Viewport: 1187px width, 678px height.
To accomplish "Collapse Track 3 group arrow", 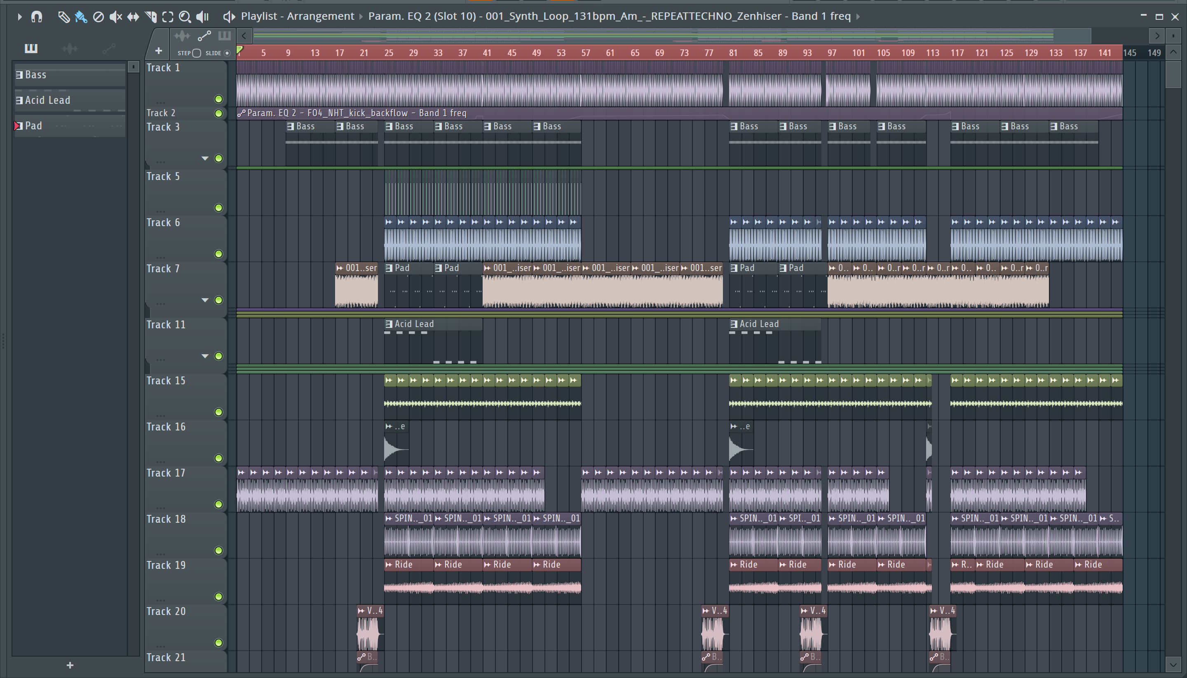I will [205, 158].
